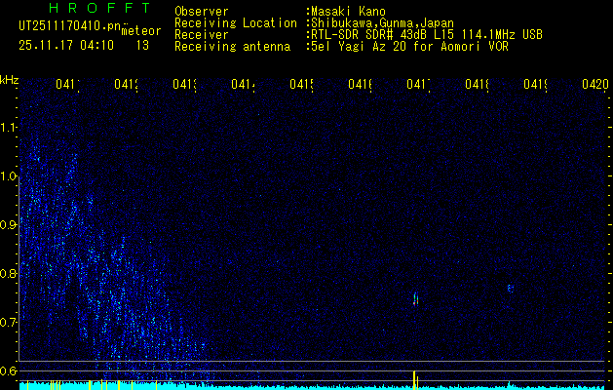
Task: Click the Receiving Location field label
Action: point(235,22)
